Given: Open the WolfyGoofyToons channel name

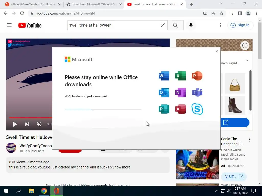Looking at the screenshot, I should click(36, 146).
